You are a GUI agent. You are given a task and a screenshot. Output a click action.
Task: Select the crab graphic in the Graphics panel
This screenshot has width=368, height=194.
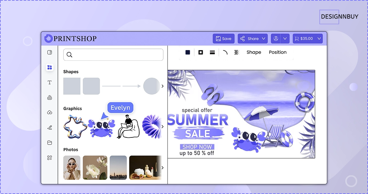click(x=101, y=128)
